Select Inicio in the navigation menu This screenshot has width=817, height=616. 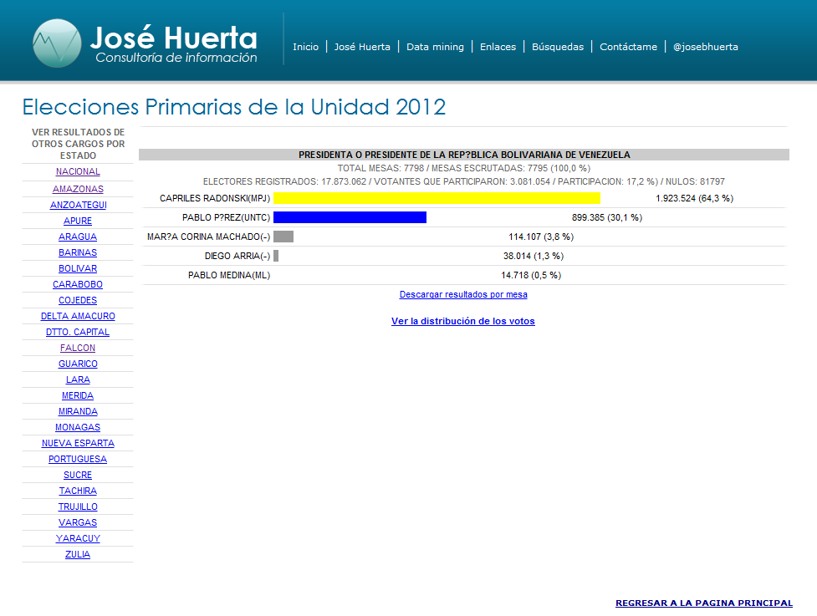click(305, 47)
